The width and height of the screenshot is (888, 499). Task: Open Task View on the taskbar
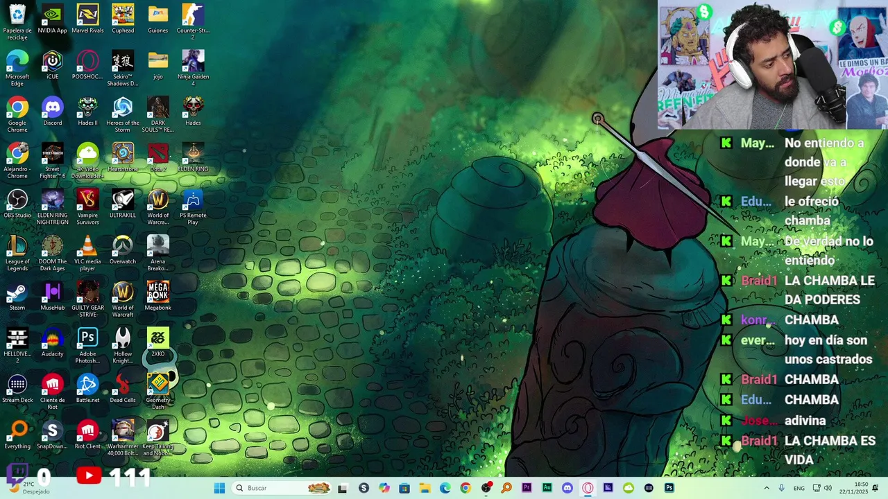tap(342, 488)
